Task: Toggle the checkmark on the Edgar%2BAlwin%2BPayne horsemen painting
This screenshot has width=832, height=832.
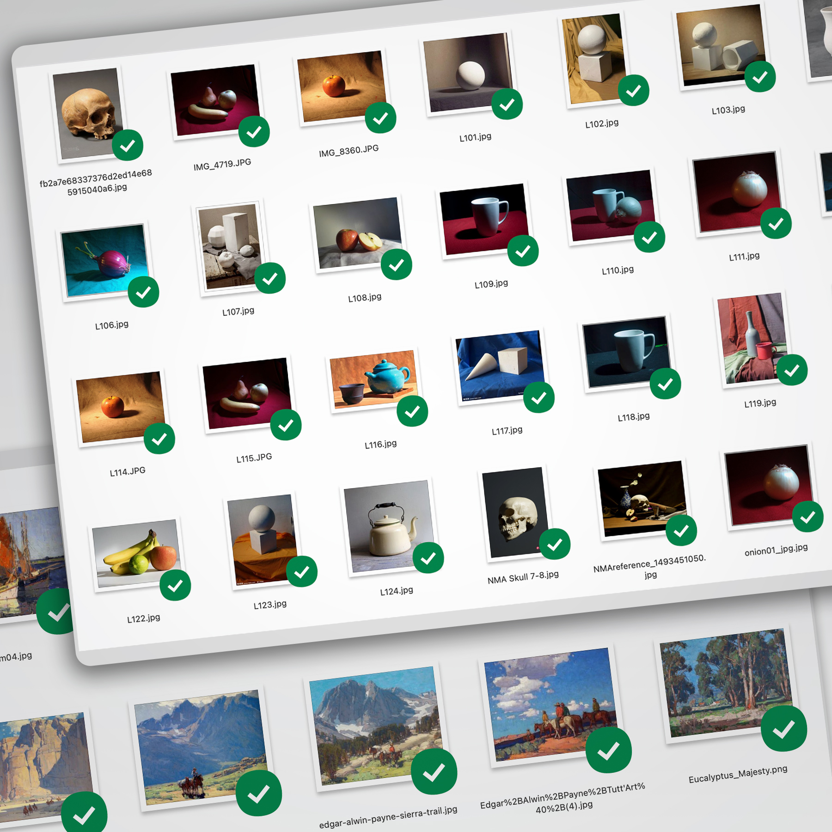Action: pyautogui.click(x=609, y=750)
